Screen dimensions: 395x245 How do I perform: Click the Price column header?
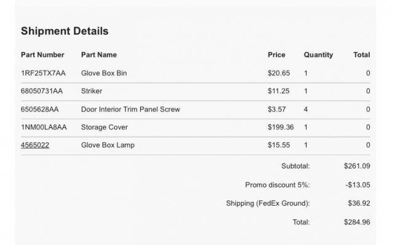point(276,55)
